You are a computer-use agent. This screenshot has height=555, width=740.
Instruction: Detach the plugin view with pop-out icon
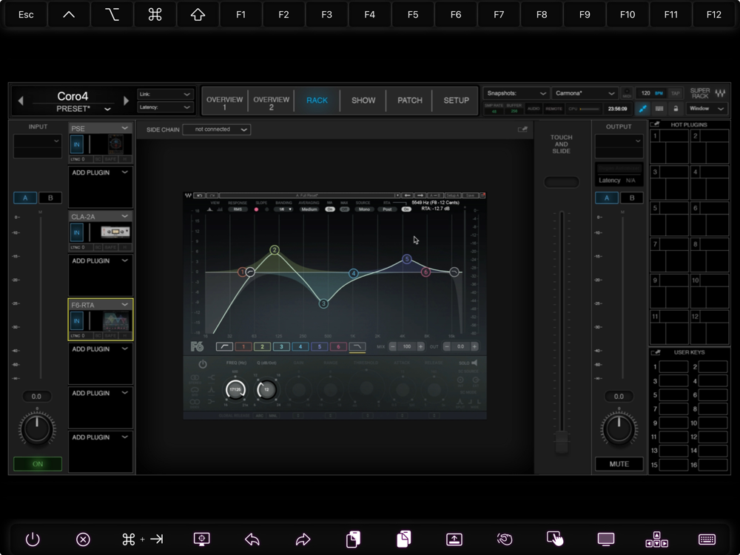(522, 129)
